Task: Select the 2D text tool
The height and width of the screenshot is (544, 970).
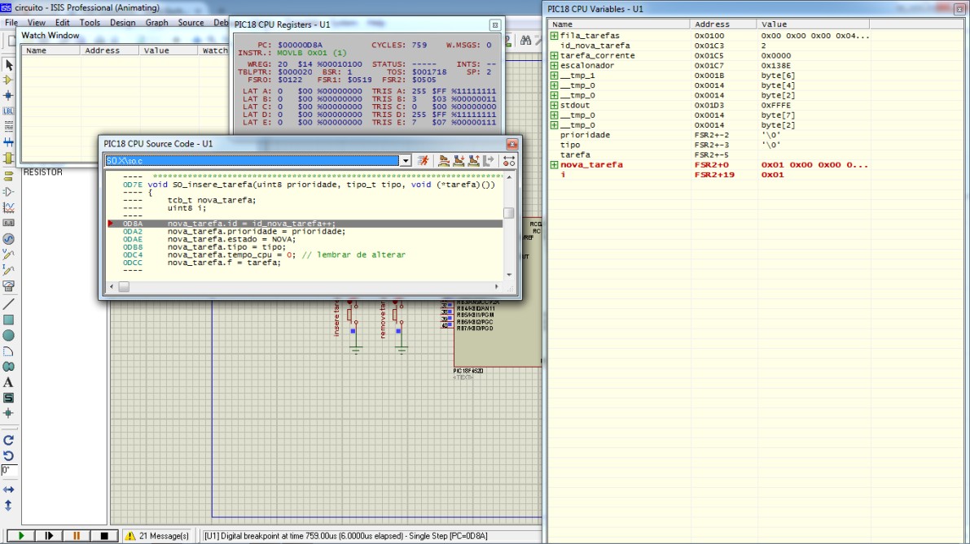Action: [x=9, y=382]
